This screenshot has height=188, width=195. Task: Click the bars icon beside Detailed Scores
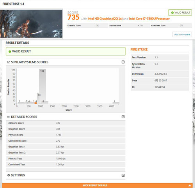point(8,117)
